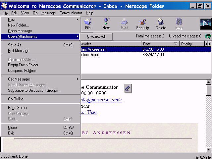The image size is (212, 159).
Task: Open the Security toolbar icon
Action: click(x=142, y=24)
